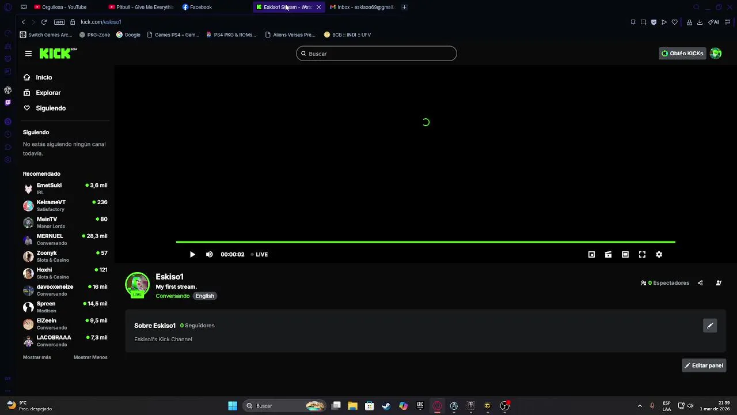Click the Eskiso1 channel avatar
The width and height of the screenshot is (737, 415).
(x=137, y=284)
